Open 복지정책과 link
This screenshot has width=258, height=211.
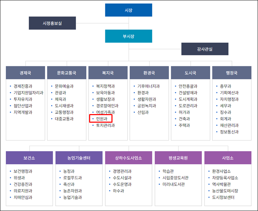(106, 86)
